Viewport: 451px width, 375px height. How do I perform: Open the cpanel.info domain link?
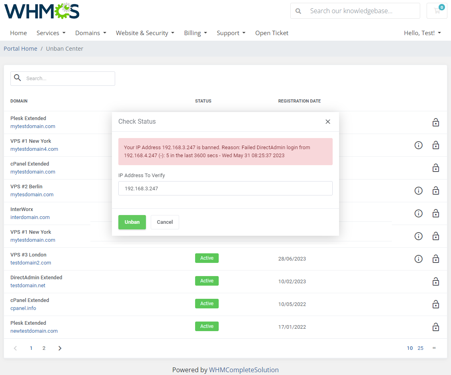(x=23, y=308)
